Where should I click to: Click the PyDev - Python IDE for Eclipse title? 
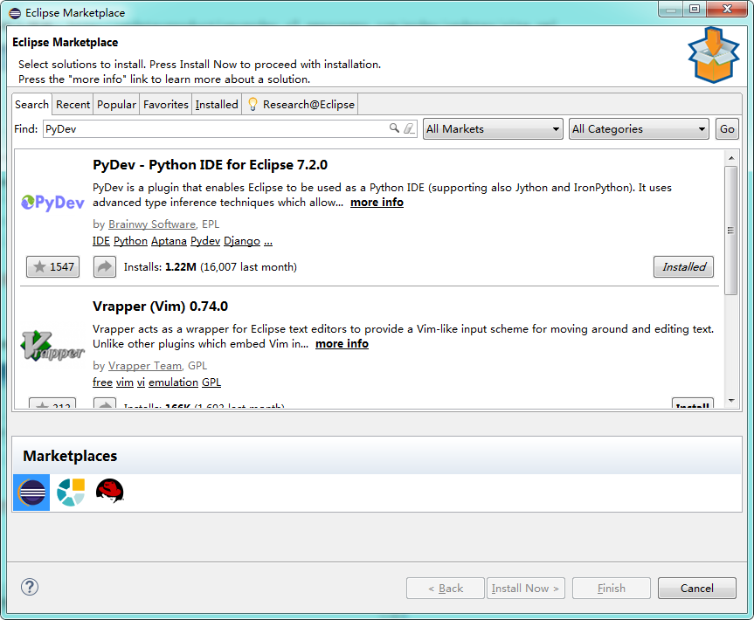click(x=210, y=165)
